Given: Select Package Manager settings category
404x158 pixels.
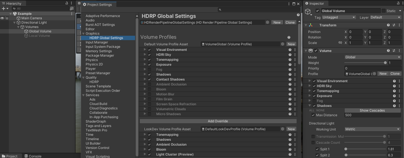Looking at the screenshot, I should click(x=100, y=56).
